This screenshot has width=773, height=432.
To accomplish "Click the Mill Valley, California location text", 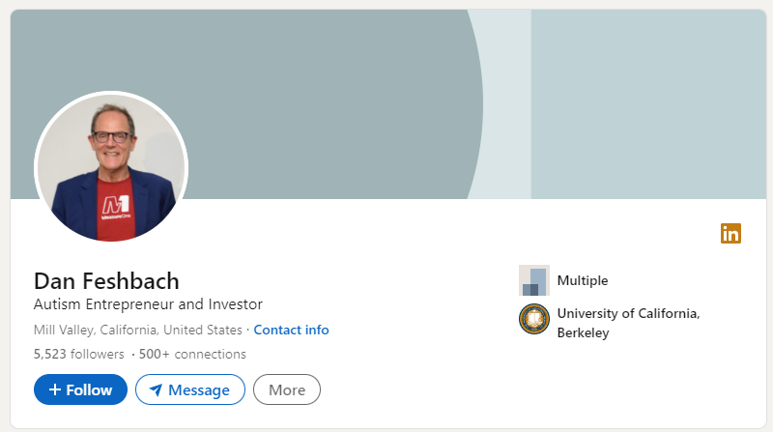I will click(x=138, y=330).
